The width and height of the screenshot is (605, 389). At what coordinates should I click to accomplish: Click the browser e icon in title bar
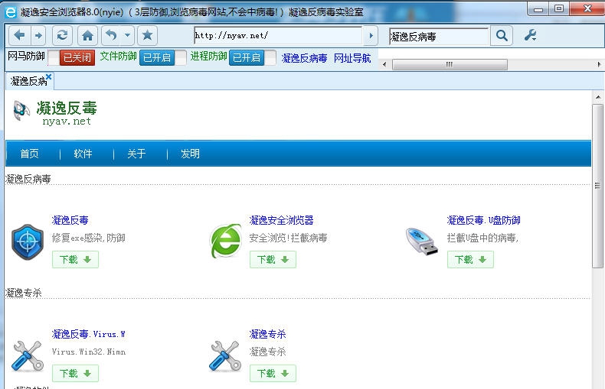coord(11,12)
